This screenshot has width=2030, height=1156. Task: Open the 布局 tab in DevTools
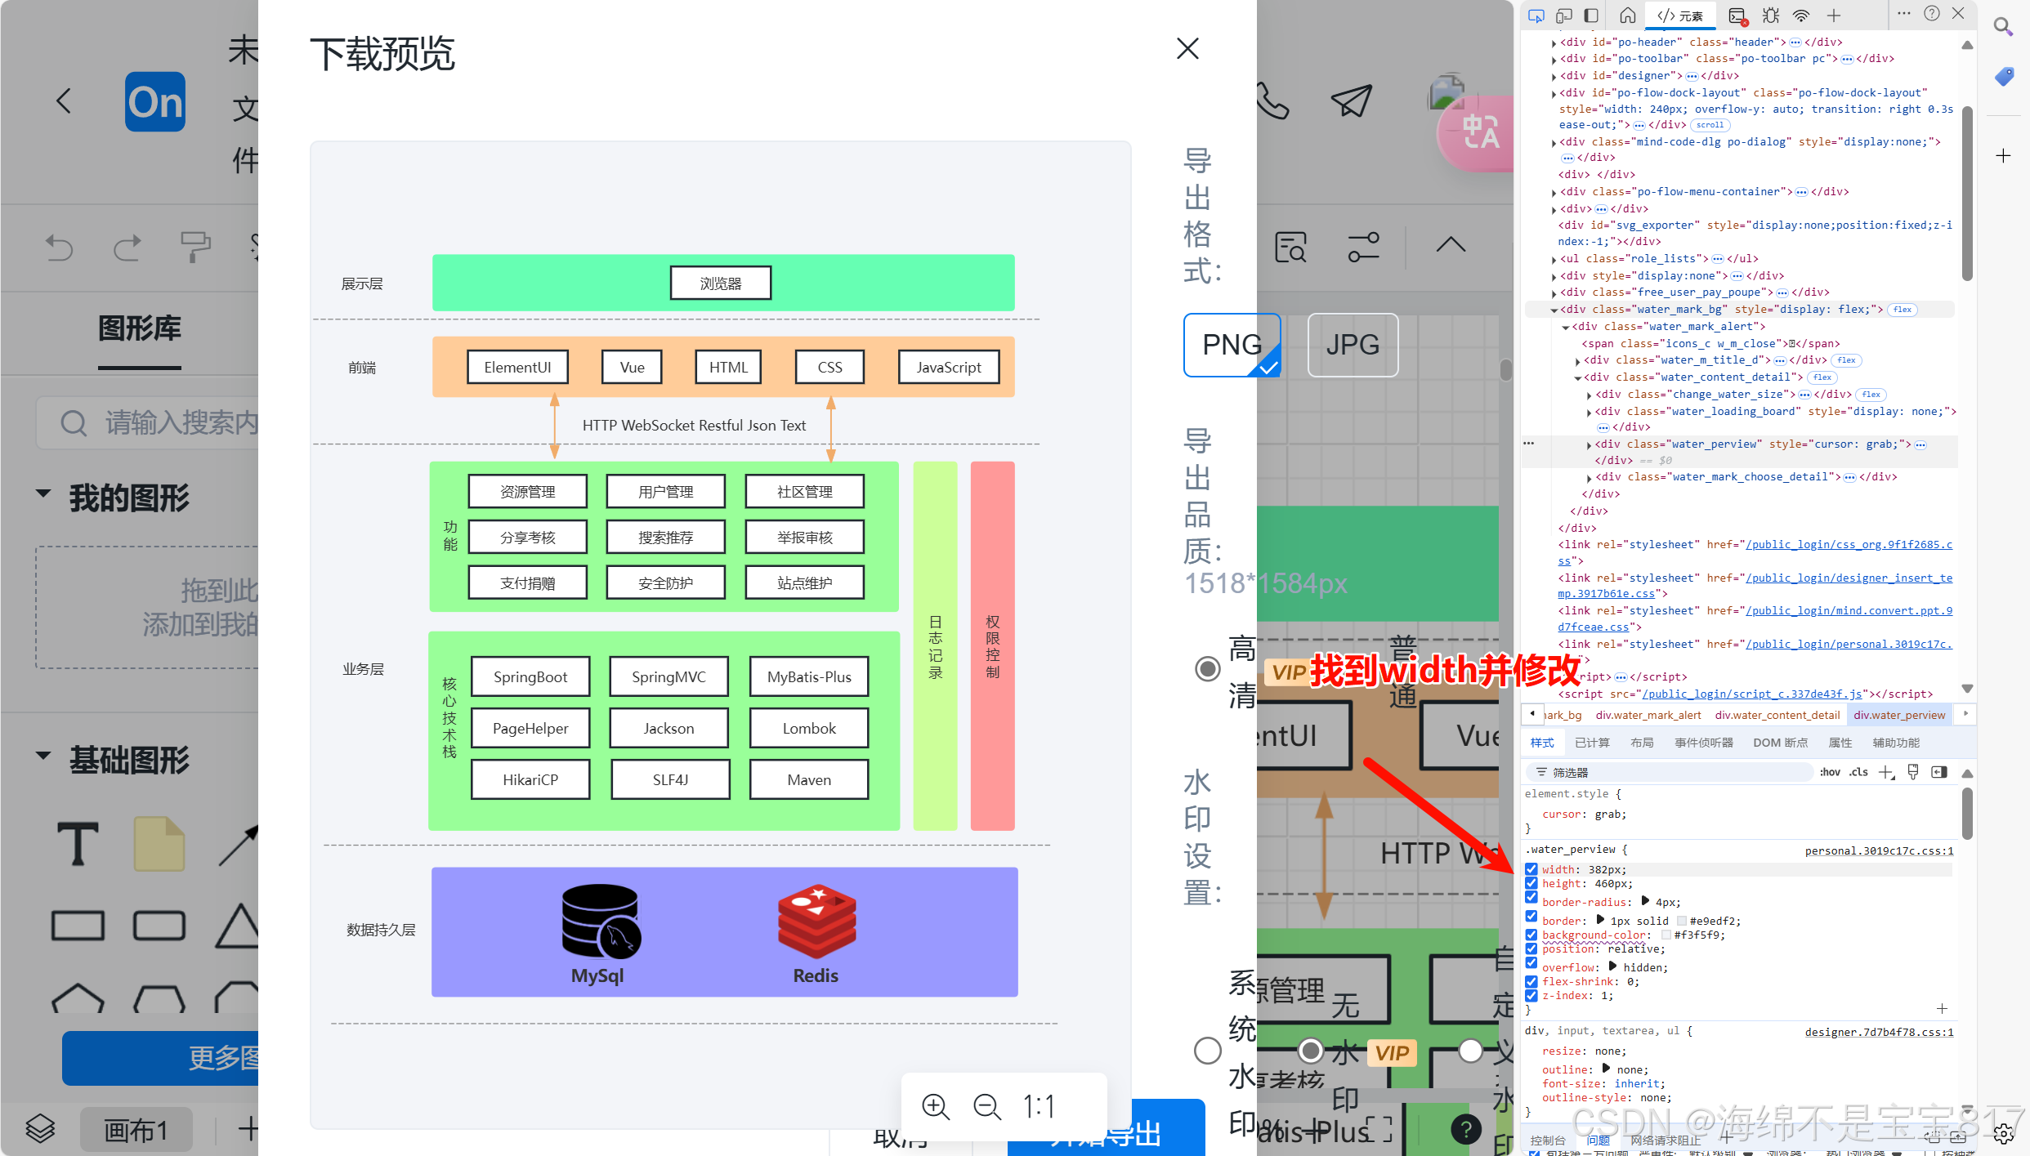click(x=1641, y=743)
